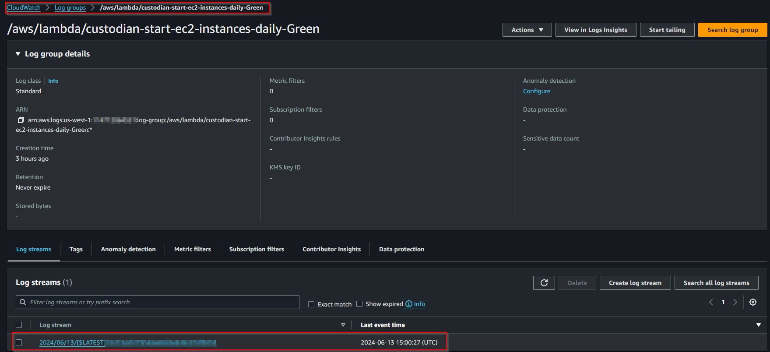Go to previous page of log streams

point(711,302)
